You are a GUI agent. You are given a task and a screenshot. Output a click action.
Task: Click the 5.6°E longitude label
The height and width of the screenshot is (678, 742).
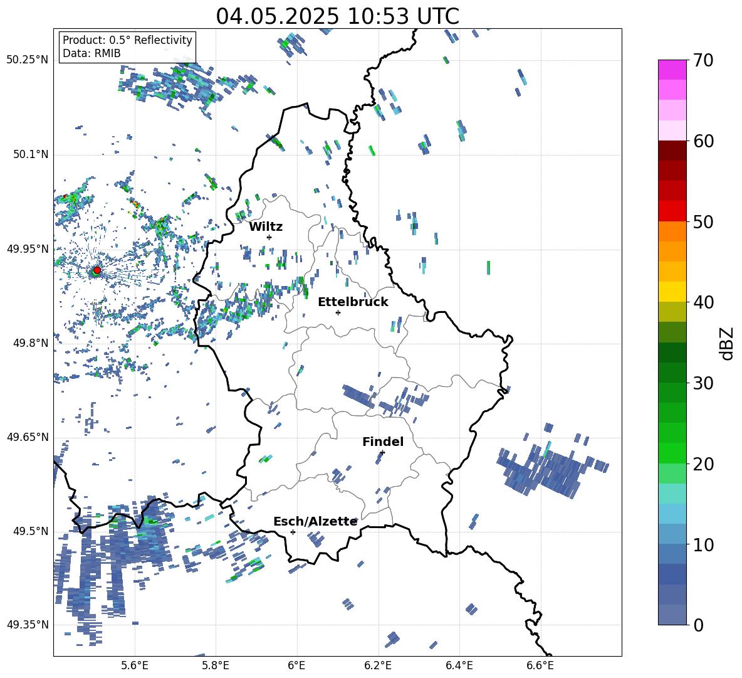(135, 665)
